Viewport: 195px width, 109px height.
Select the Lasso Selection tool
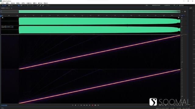38,5
